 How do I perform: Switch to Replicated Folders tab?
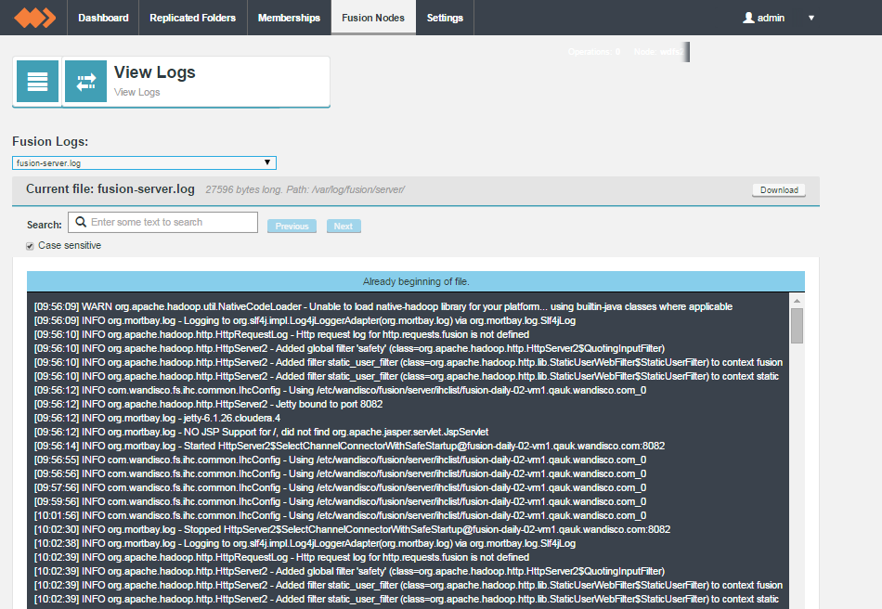tap(192, 18)
